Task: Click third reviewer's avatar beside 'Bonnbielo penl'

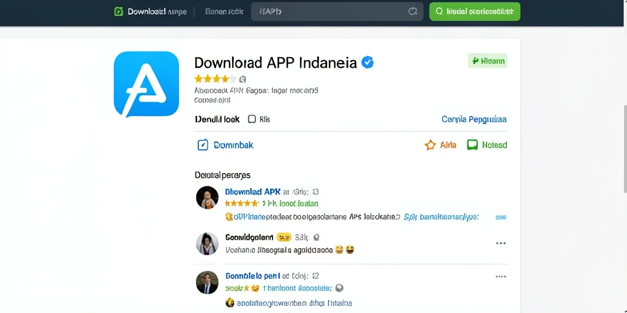Action: click(x=207, y=282)
